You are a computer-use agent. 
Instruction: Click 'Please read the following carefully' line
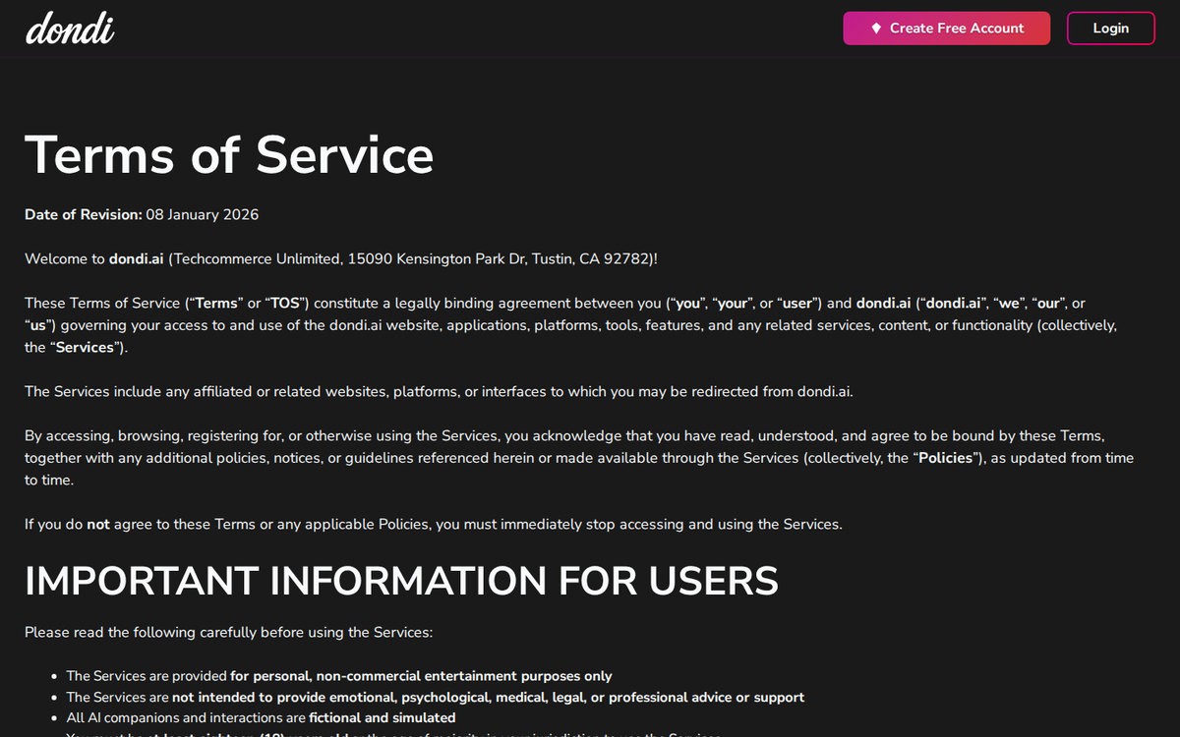pos(228,632)
